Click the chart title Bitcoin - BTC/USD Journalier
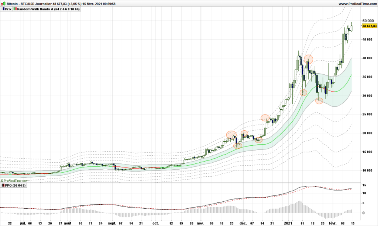 (x=29, y=4)
